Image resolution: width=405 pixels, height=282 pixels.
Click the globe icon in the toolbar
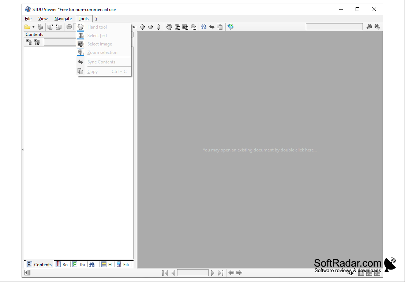[x=230, y=27]
